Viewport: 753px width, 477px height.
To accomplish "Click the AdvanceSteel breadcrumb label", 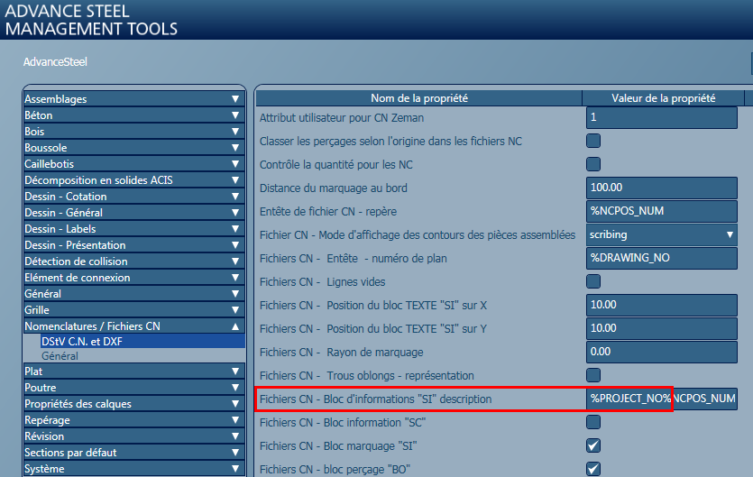I will pos(55,62).
